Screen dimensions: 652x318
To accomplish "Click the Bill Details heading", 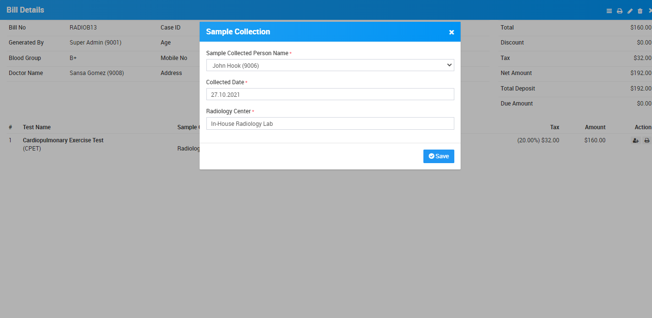I will (x=25, y=10).
